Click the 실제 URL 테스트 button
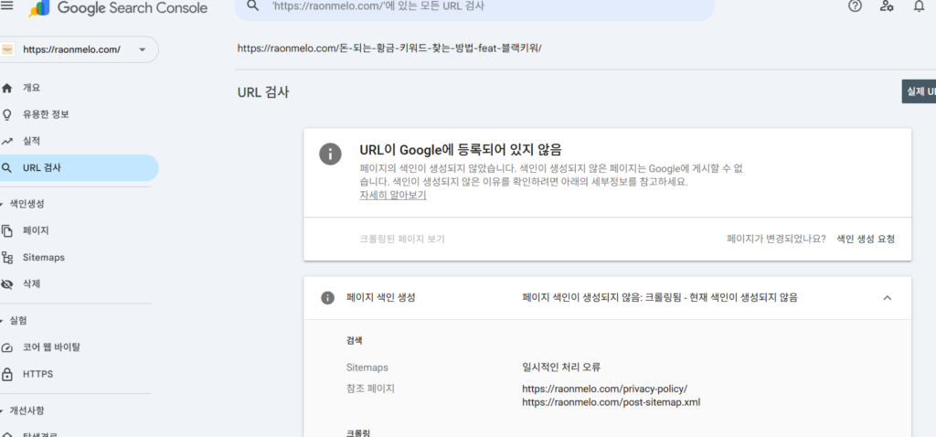The height and width of the screenshot is (437, 936). (919, 91)
